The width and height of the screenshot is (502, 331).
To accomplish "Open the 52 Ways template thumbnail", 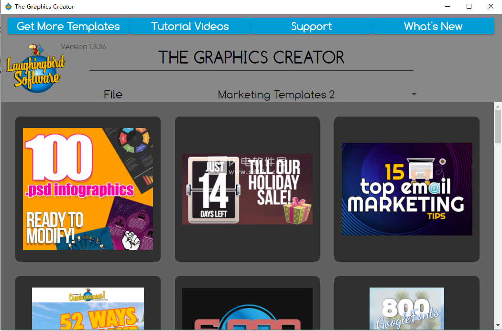I will (87, 308).
